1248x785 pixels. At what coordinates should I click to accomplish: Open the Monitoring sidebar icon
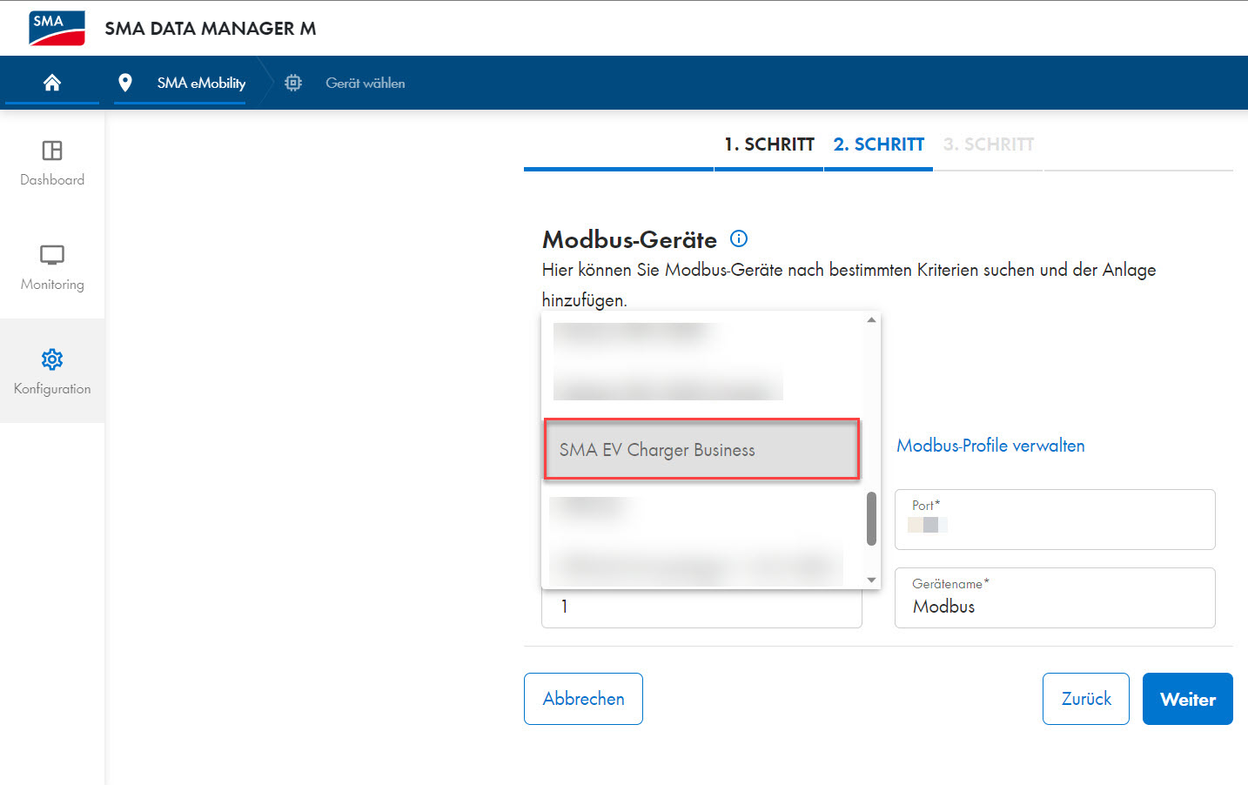[52, 255]
